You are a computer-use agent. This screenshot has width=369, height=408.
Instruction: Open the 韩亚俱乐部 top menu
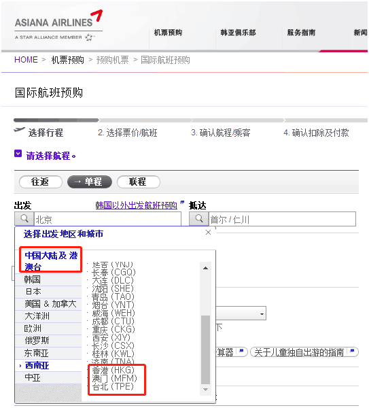click(x=238, y=33)
